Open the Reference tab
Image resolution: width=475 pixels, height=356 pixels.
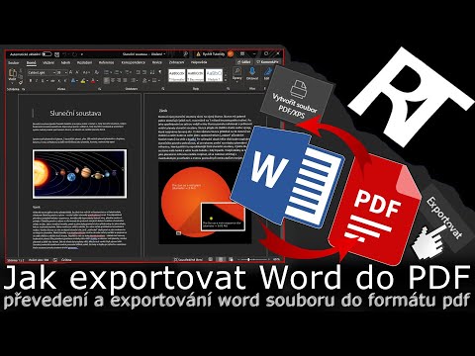click(106, 62)
